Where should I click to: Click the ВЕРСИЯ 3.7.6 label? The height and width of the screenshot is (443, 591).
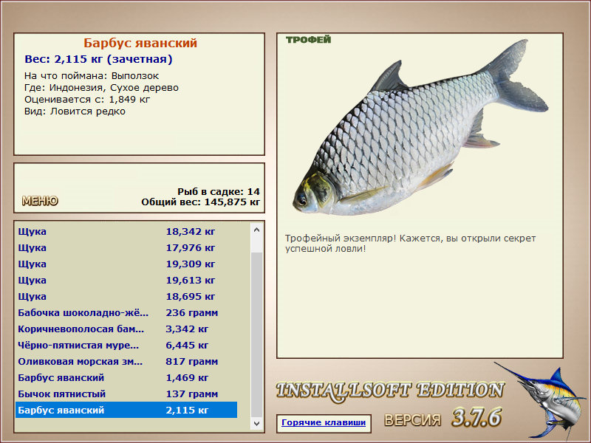[x=443, y=418]
